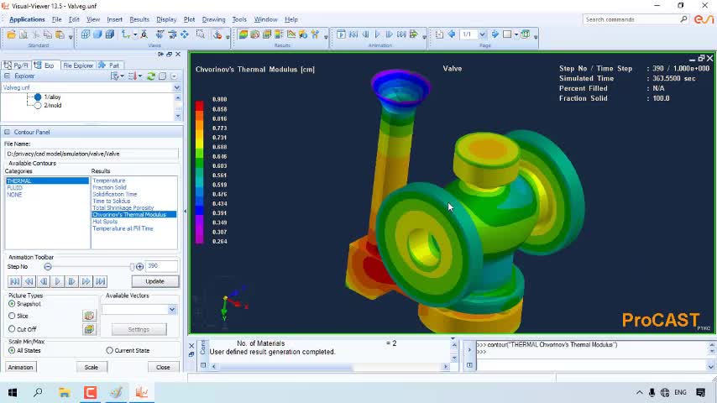Click the Slice settings icon
717x403 pixels.
[x=89, y=317]
